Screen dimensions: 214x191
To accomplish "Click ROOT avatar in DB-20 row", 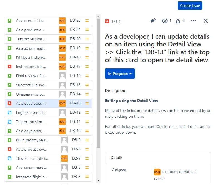I will (x=62, y=39).
